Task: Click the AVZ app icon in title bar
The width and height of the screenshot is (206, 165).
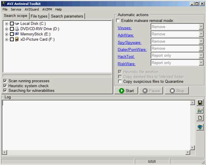Action: click(x=4, y=3)
